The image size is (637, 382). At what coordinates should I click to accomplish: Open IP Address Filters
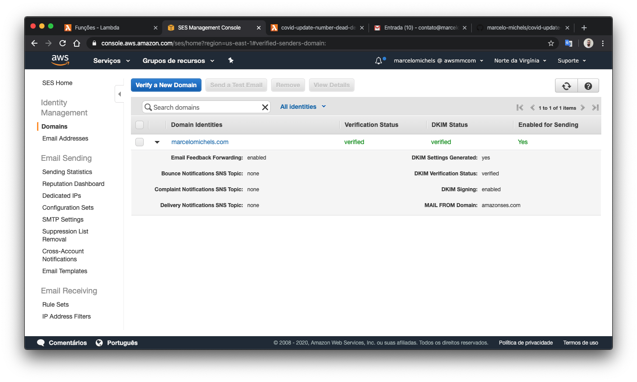pyautogui.click(x=67, y=316)
